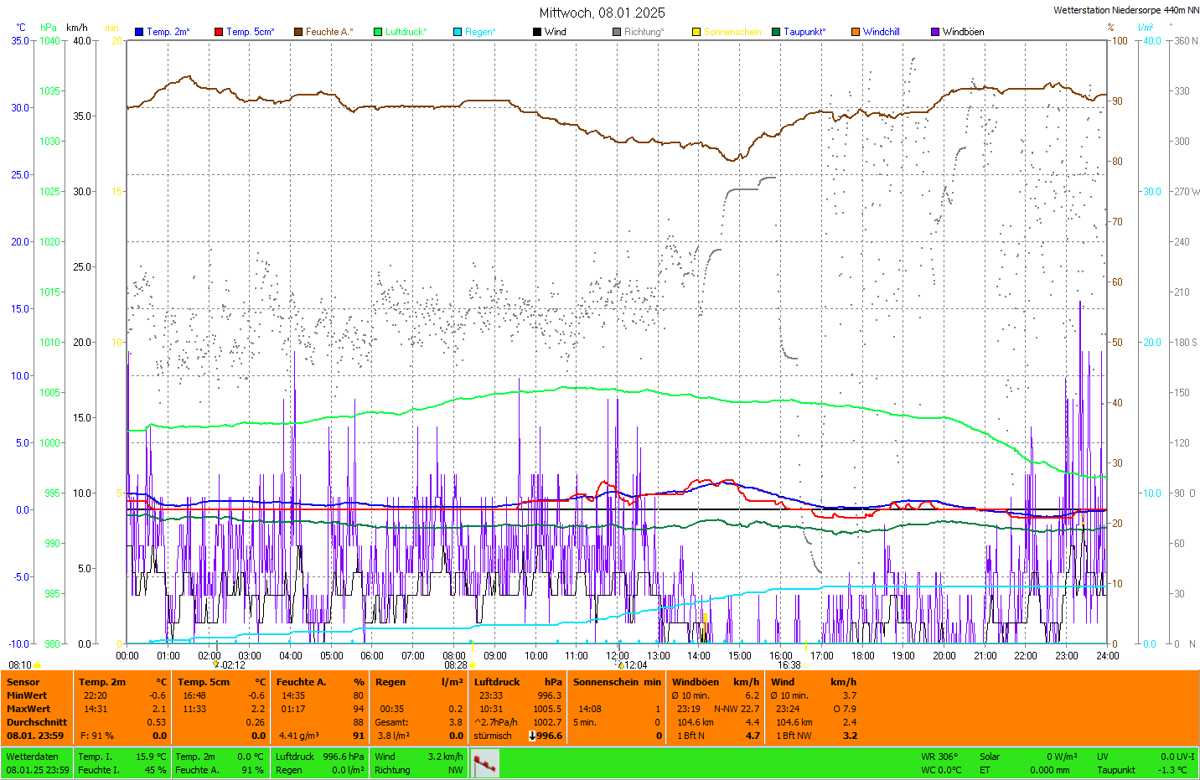
Task: Click the windsock wind direction icon
Action: coord(484,763)
